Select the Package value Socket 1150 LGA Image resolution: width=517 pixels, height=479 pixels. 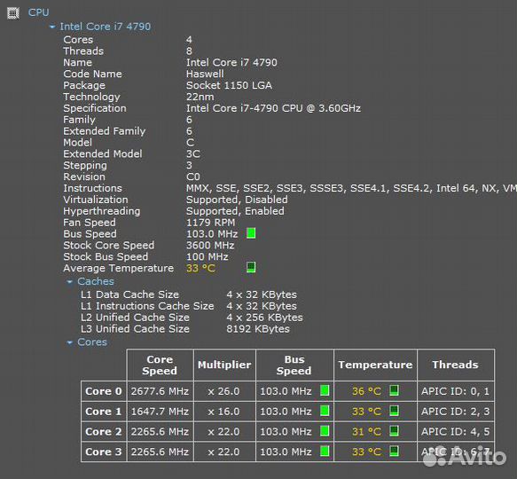(229, 85)
